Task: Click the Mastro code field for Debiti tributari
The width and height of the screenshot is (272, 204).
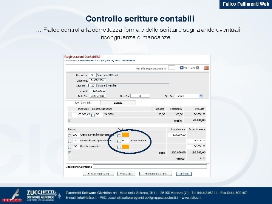Action: 76,141
